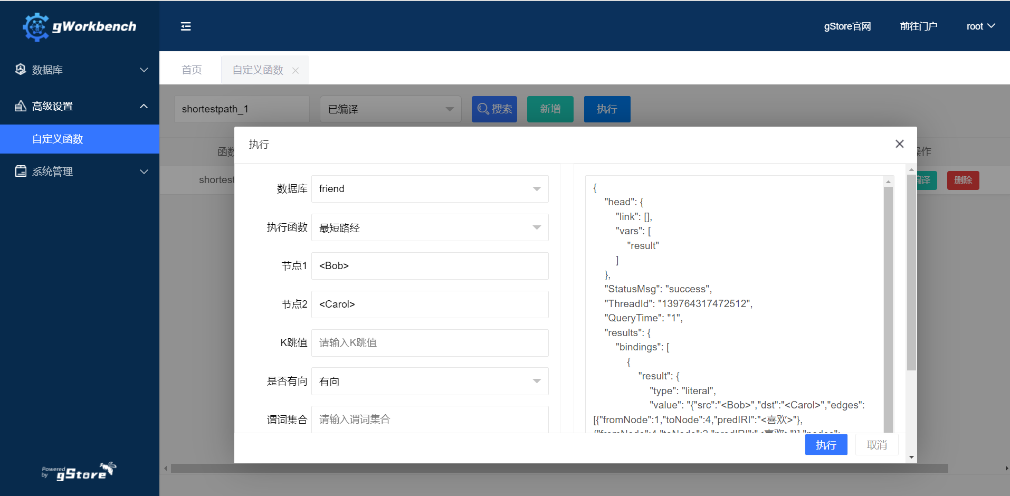Open the 执行函数 最短路经 dropdown

pos(430,227)
